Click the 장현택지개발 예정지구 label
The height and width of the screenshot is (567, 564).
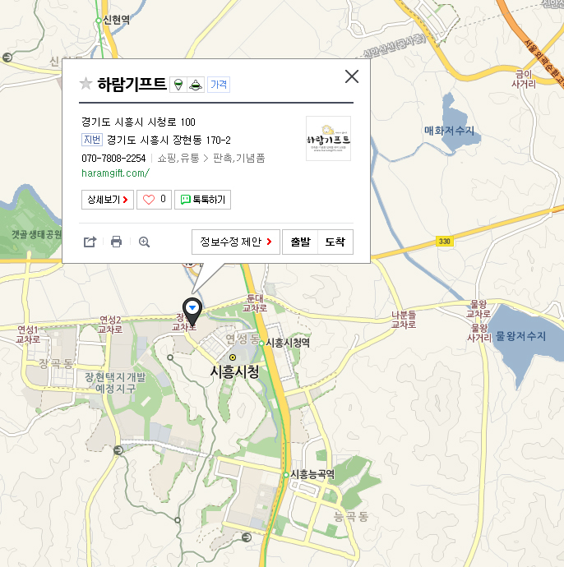click(x=115, y=383)
